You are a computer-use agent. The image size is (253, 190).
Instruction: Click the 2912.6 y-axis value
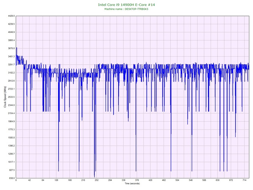click(11, 81)
